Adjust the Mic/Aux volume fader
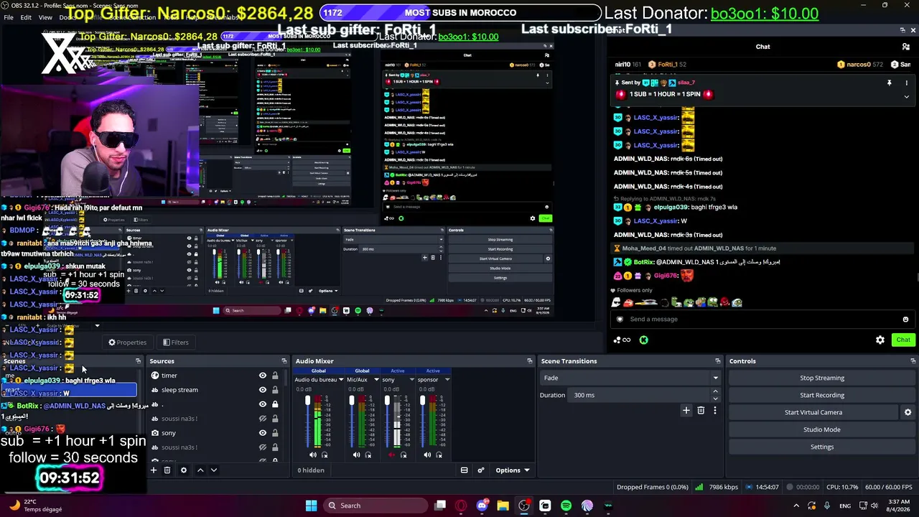The width and height of the screenshot is (919, 517). [x=352, y=400]
